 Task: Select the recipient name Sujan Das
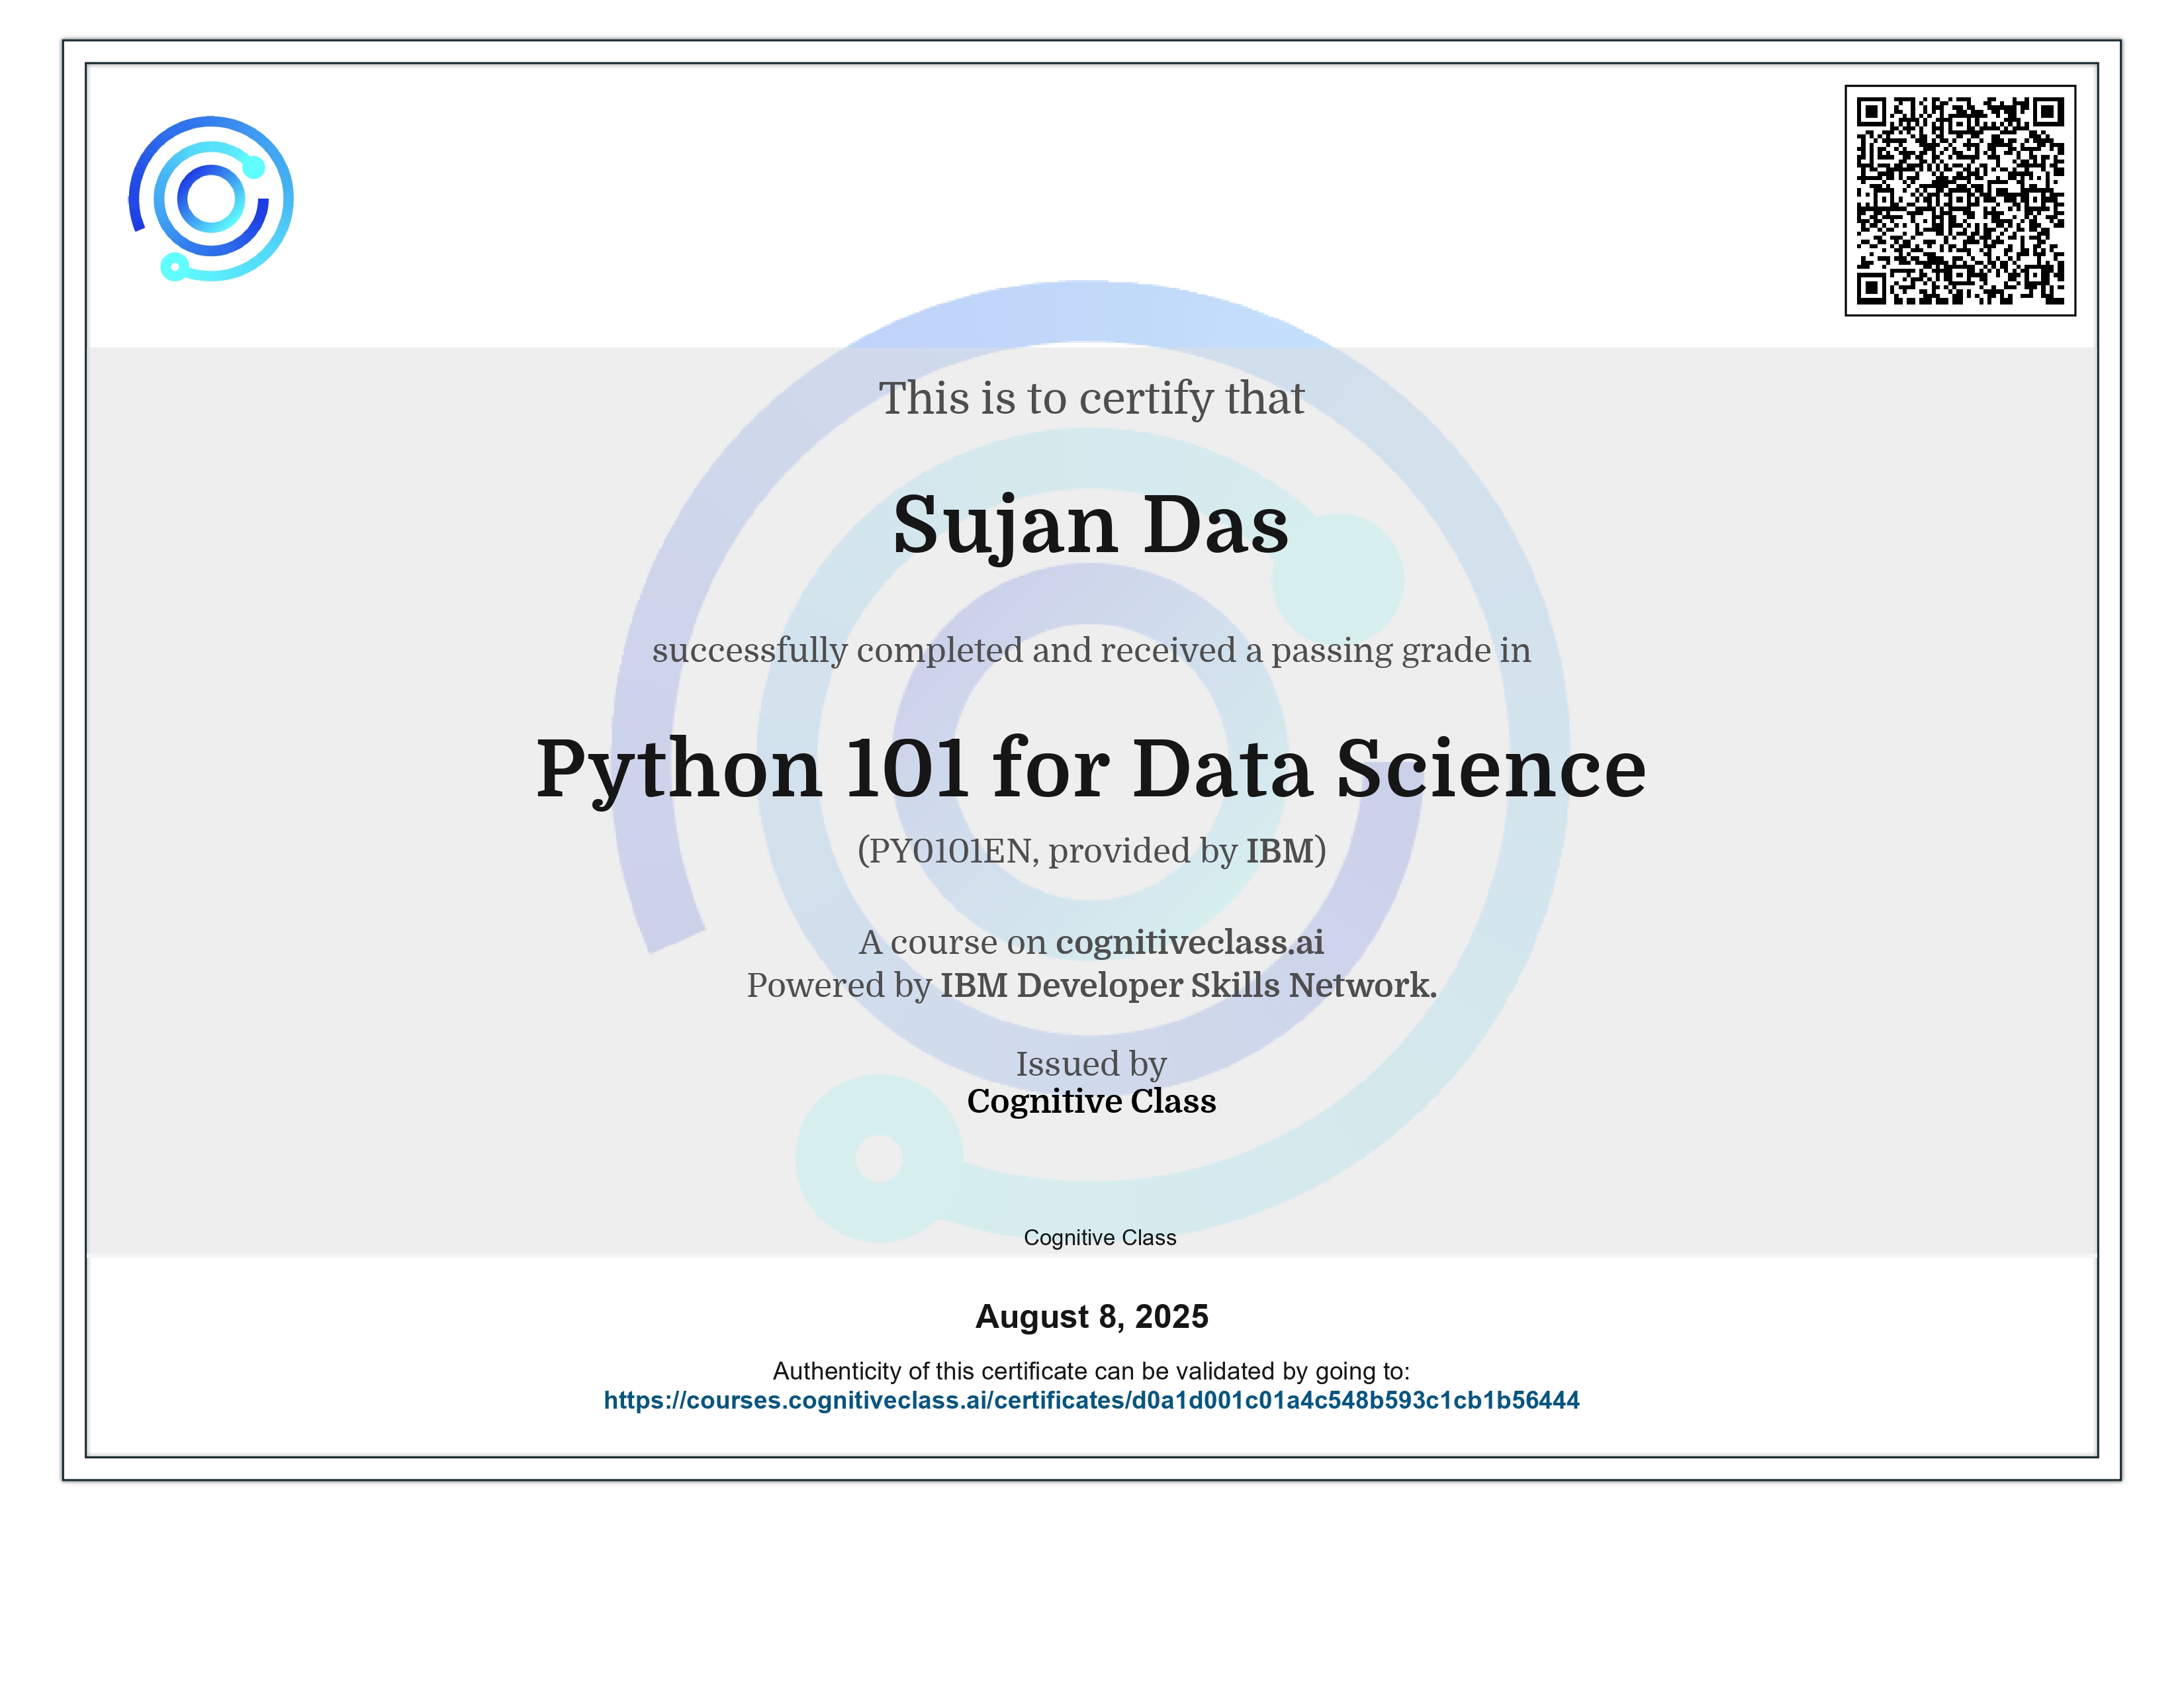1092,524
